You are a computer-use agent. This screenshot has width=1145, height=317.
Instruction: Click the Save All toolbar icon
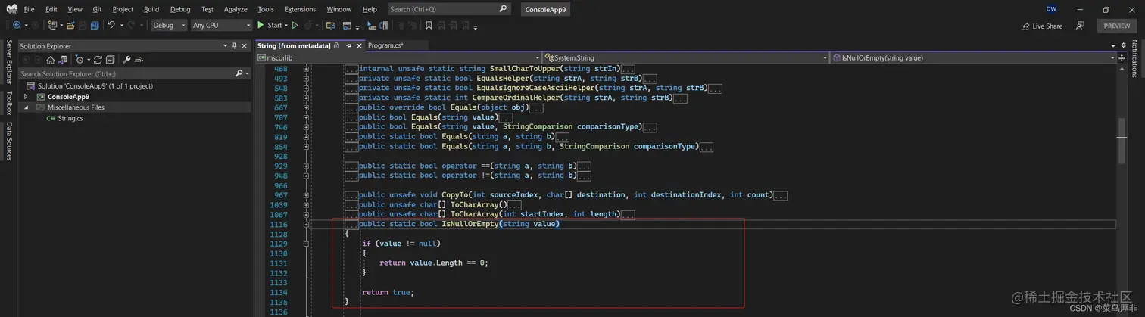(95, 25)
